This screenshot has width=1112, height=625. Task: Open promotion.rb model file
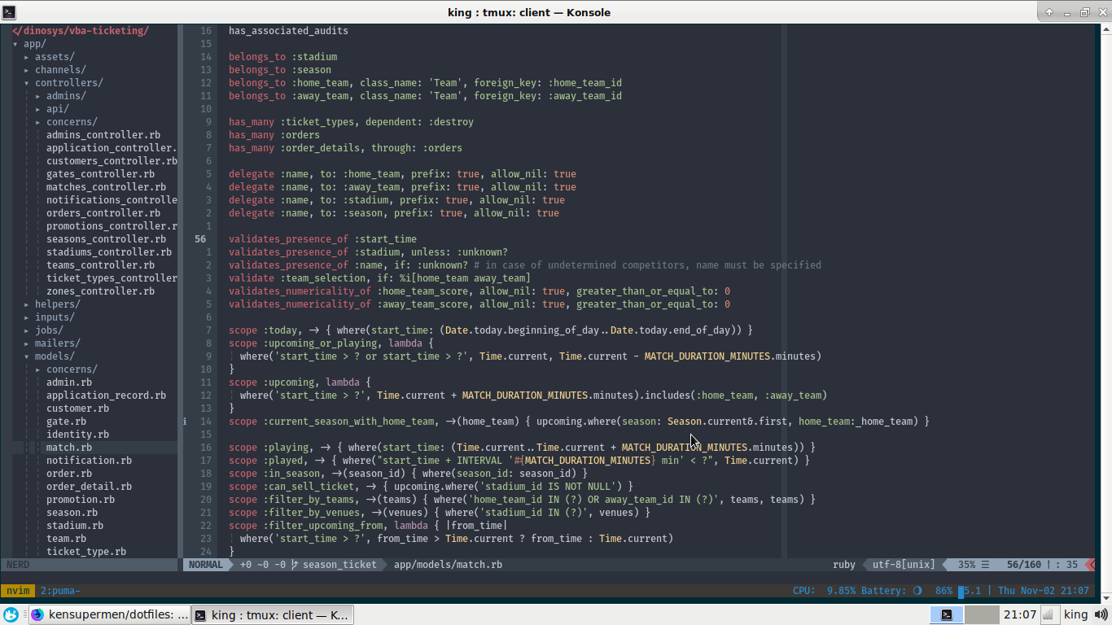81,500
